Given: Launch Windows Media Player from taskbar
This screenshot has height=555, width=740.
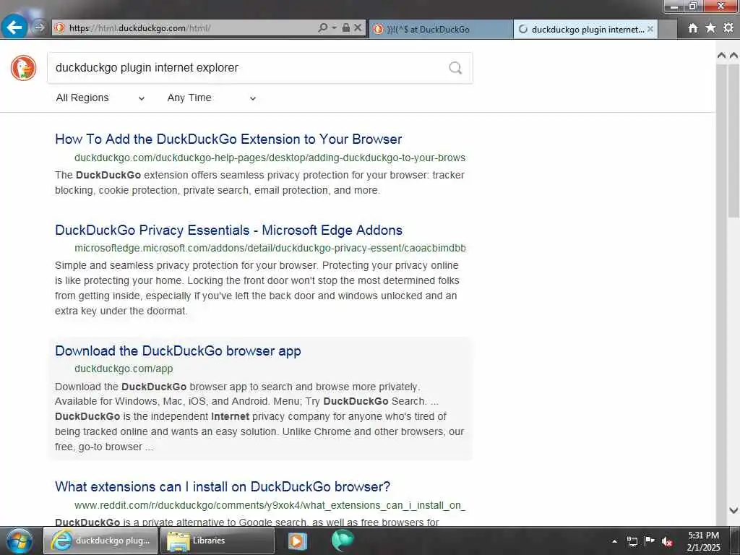Looking at the screenshot, I should click(297, 541).
